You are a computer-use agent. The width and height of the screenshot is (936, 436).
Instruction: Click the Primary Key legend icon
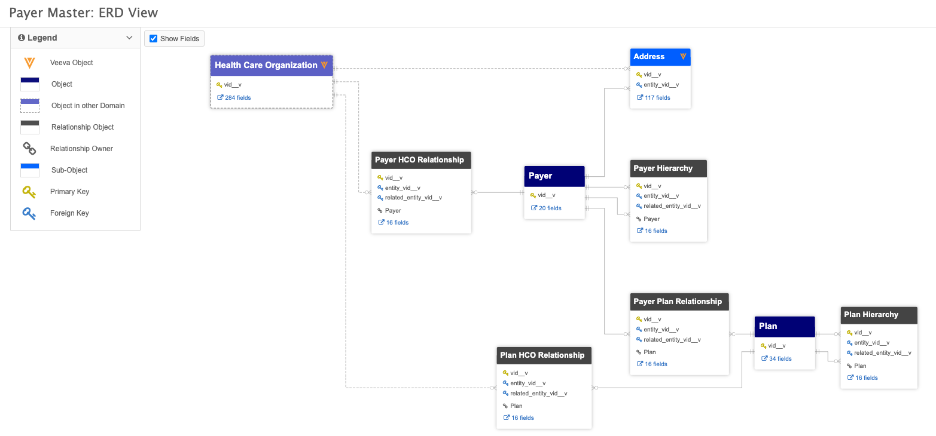click(x=29, y=192)
